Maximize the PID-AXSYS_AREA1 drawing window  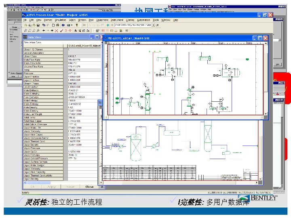click(260, 38)
